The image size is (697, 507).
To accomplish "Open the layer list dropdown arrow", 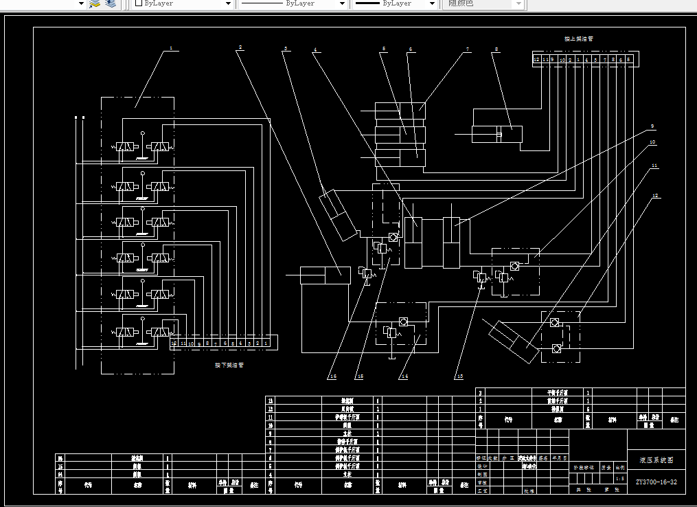I will pos(81,3).
